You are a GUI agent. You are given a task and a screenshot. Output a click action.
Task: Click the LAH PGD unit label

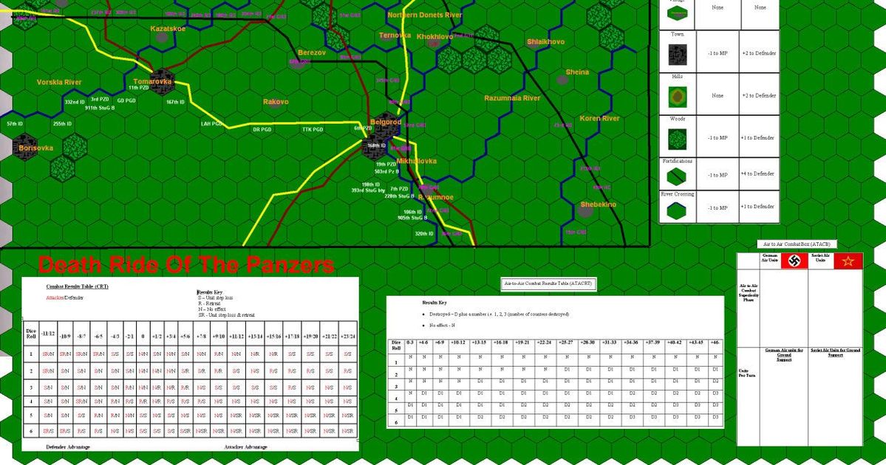(x=212, y=124)
